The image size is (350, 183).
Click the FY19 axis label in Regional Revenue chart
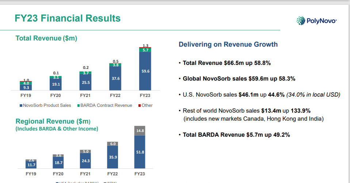[x=31, y=174]
